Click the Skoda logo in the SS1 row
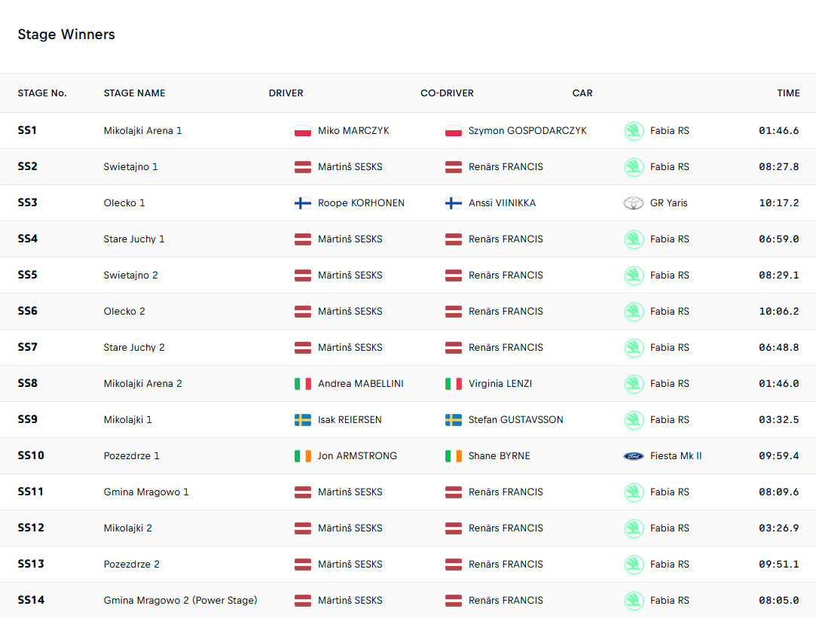 (x=634, y=131)
